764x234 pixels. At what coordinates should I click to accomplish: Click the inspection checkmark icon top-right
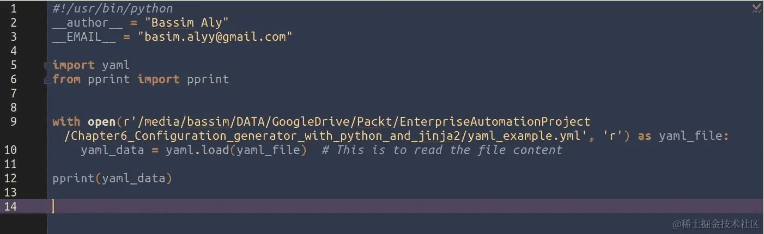click(757, 8)
